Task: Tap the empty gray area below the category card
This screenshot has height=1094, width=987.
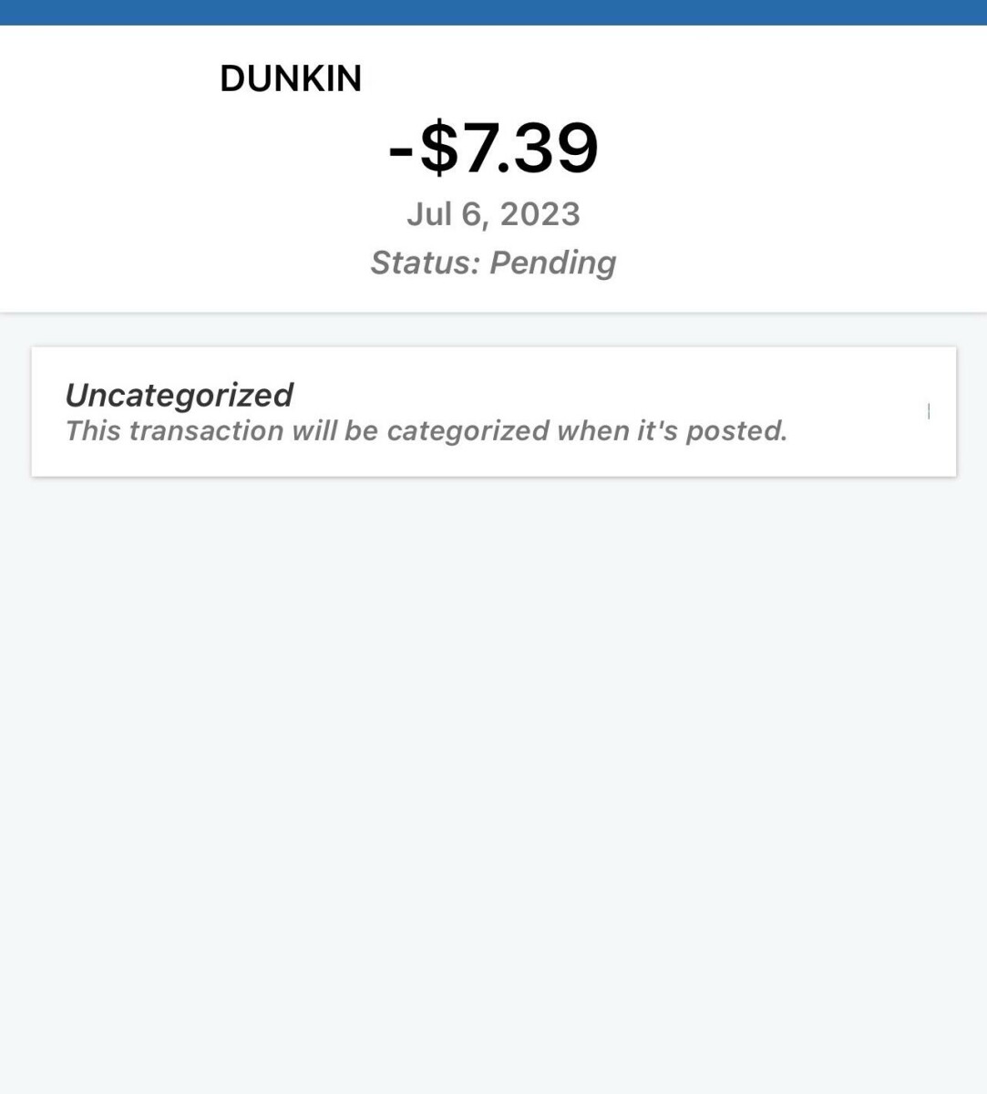Action: [x=493, y=775]
